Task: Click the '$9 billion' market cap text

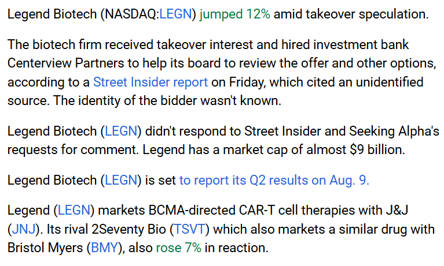Action: click(x=377, y=150)
